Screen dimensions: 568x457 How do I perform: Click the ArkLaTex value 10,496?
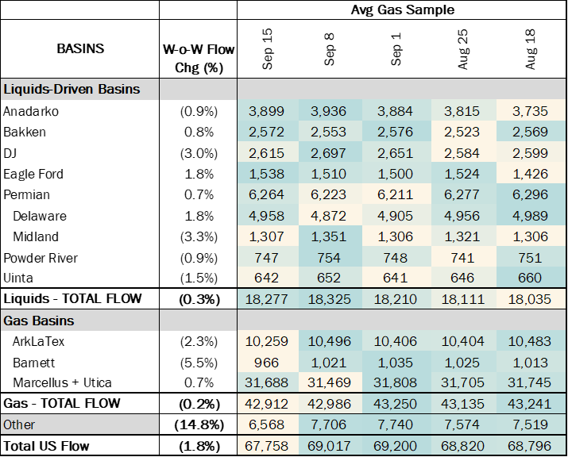(x=329, y=341)
